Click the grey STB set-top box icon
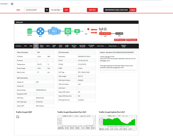 (119, 34)
